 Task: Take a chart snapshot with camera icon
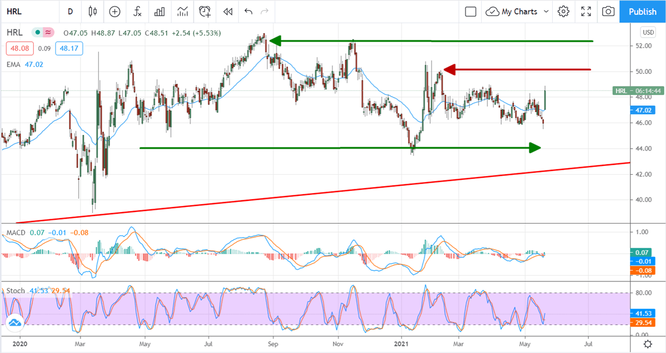point(609,12)
